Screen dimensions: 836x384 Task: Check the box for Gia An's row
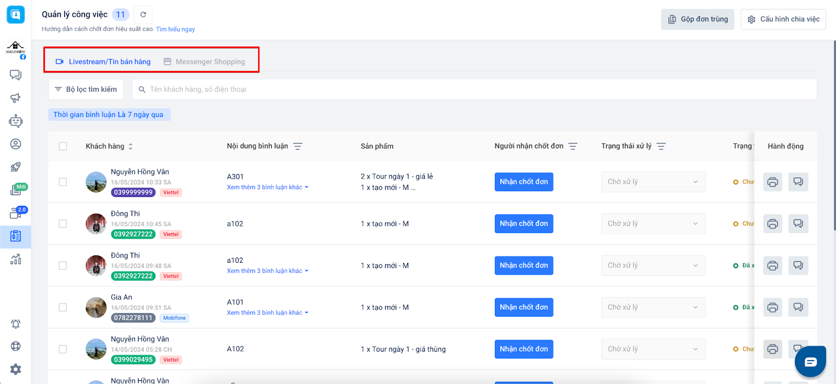(63, 307)
